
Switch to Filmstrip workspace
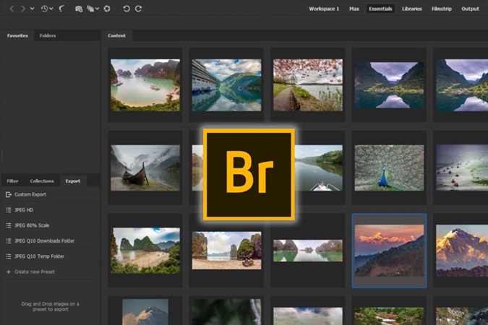441,9
